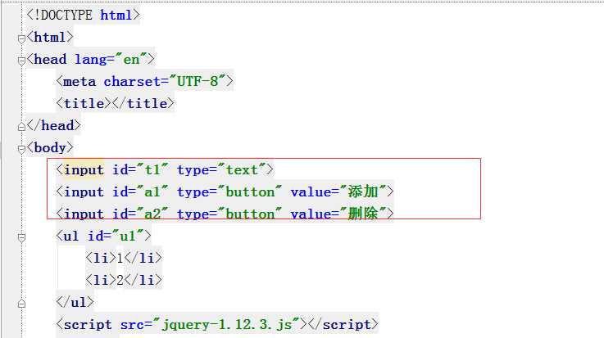This screenshot has height=338, width=604.
Task: Click the input with value "添加" line
Action: point(225,192)
